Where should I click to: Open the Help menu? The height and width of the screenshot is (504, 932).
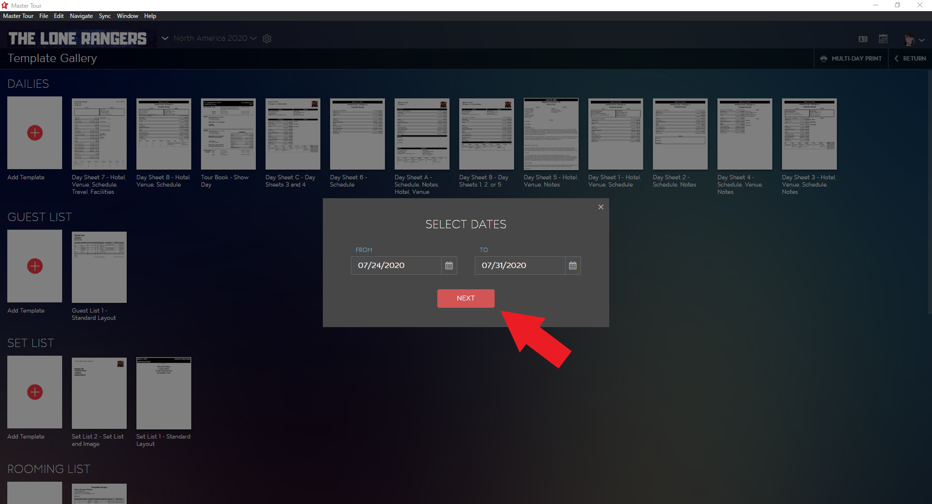pyautogui.click(x=150, y=16)
